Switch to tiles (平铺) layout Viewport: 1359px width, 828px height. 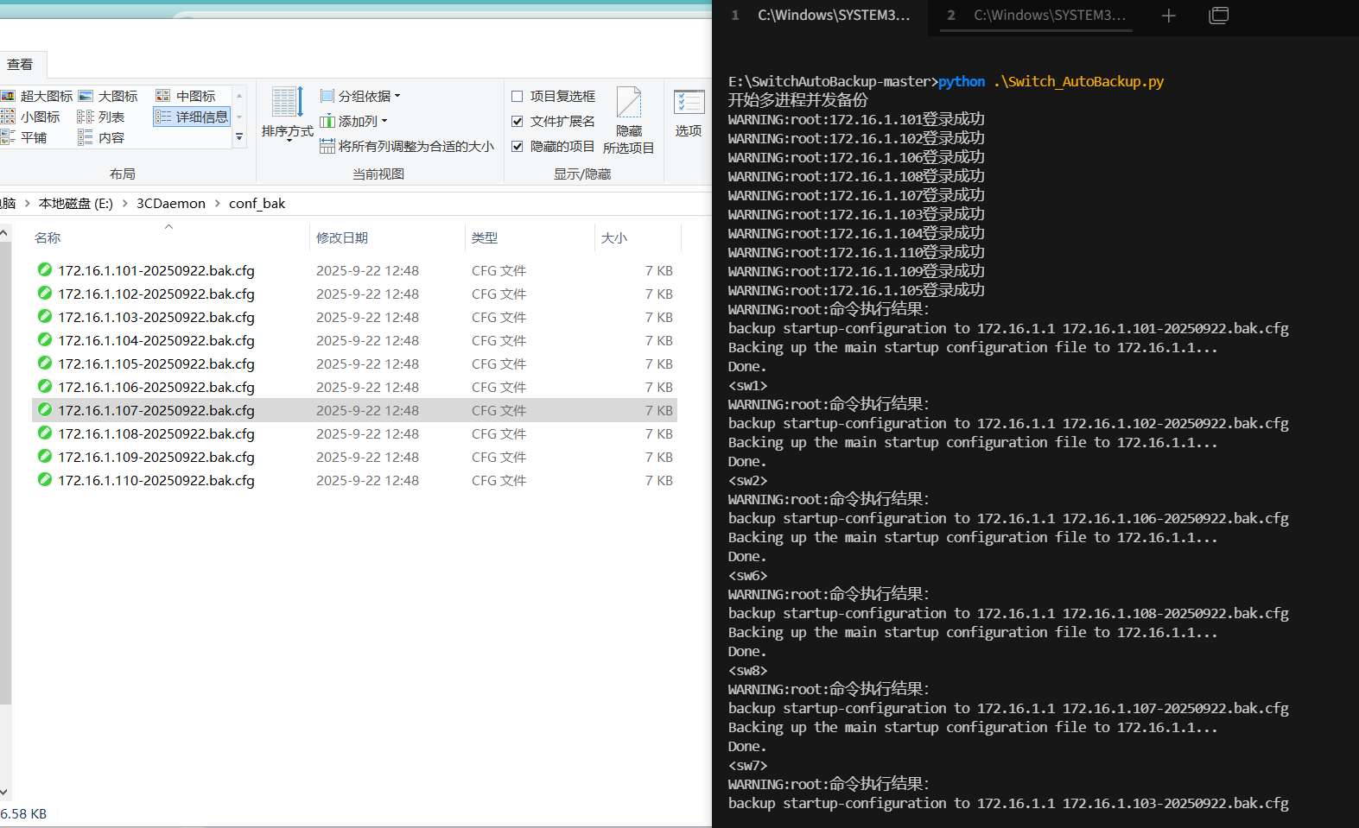(24, 137)
